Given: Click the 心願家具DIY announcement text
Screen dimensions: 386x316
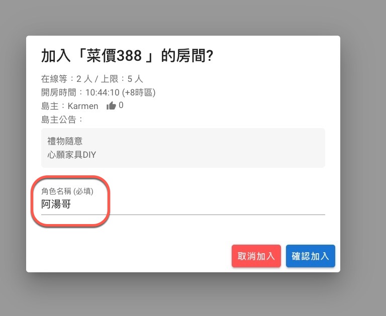Looking at the screenshot, I should click(x=72, y=155).
